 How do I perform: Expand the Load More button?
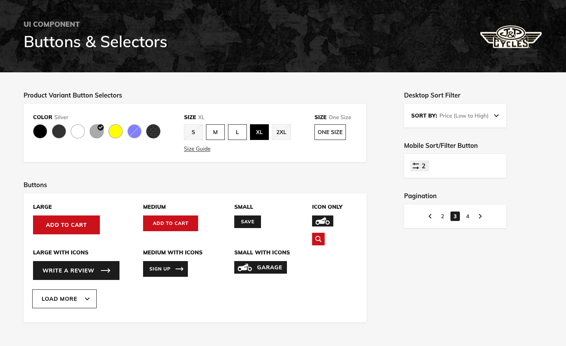pos(64,299)
